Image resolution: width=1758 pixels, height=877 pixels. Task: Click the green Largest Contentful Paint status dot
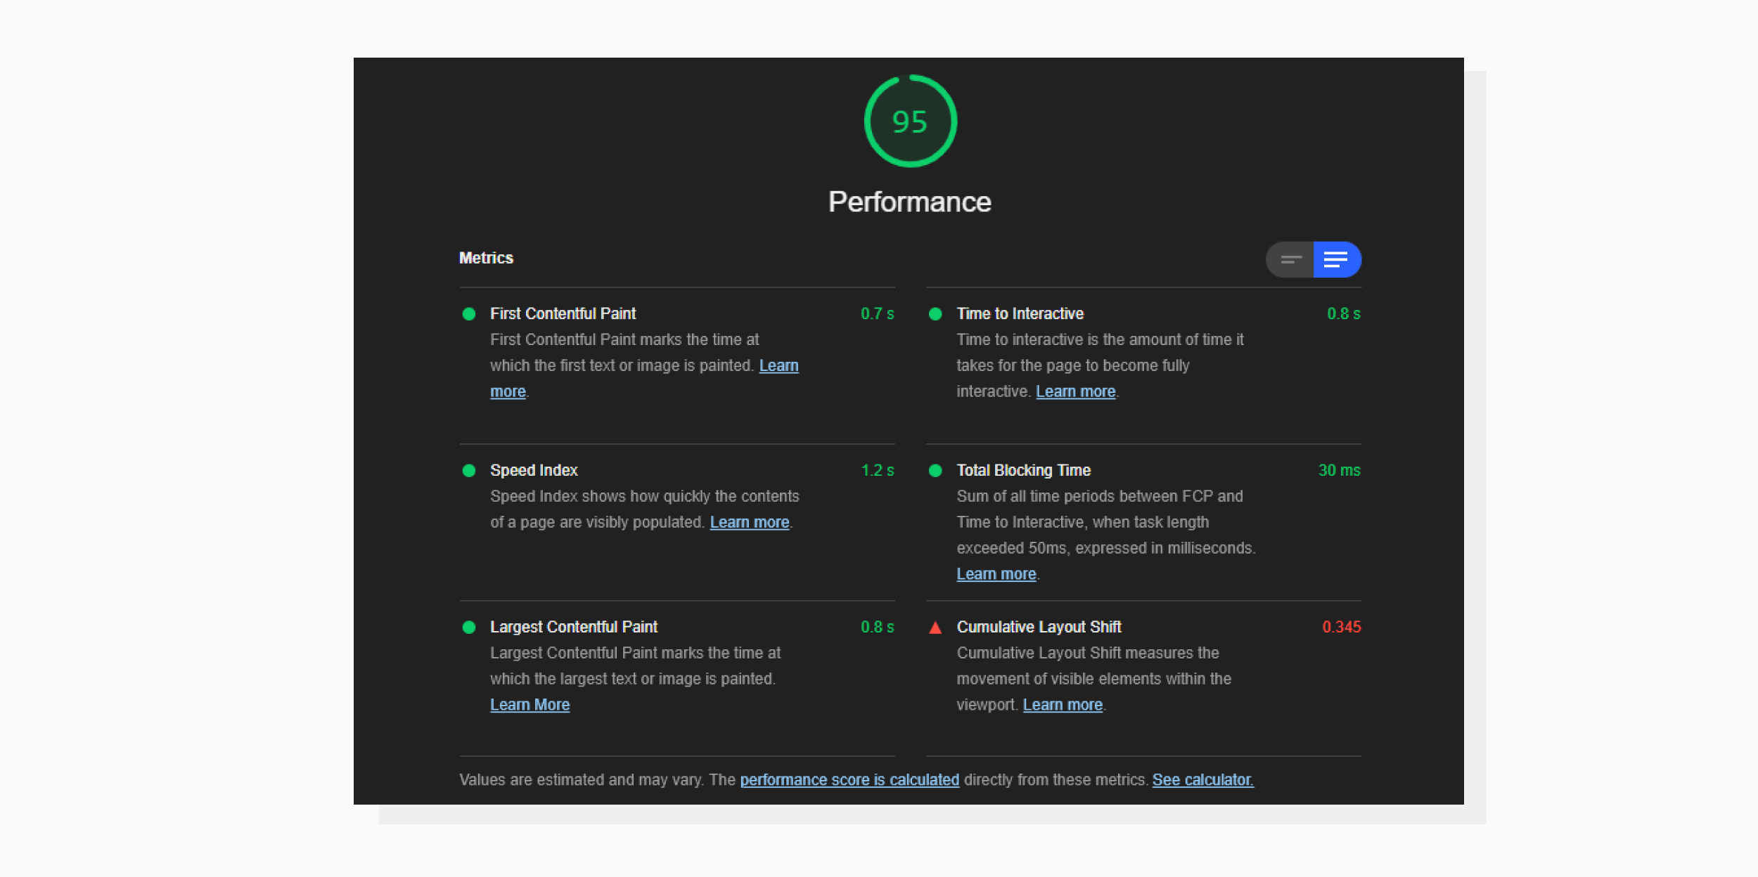pyautogui.click(x=470, y=627)
